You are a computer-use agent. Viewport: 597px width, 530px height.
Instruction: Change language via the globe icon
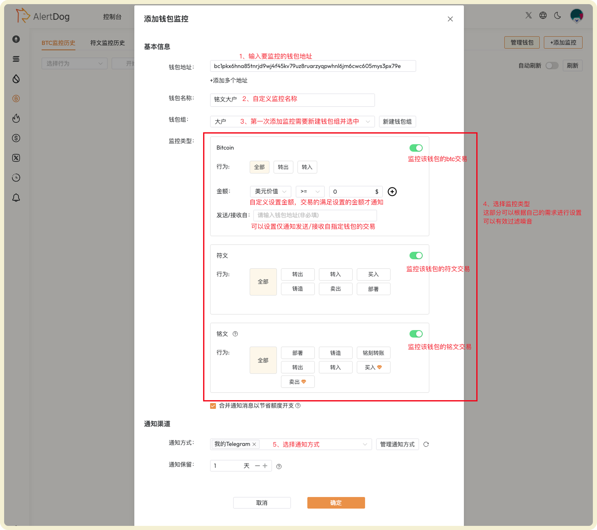tap(543, 15)
